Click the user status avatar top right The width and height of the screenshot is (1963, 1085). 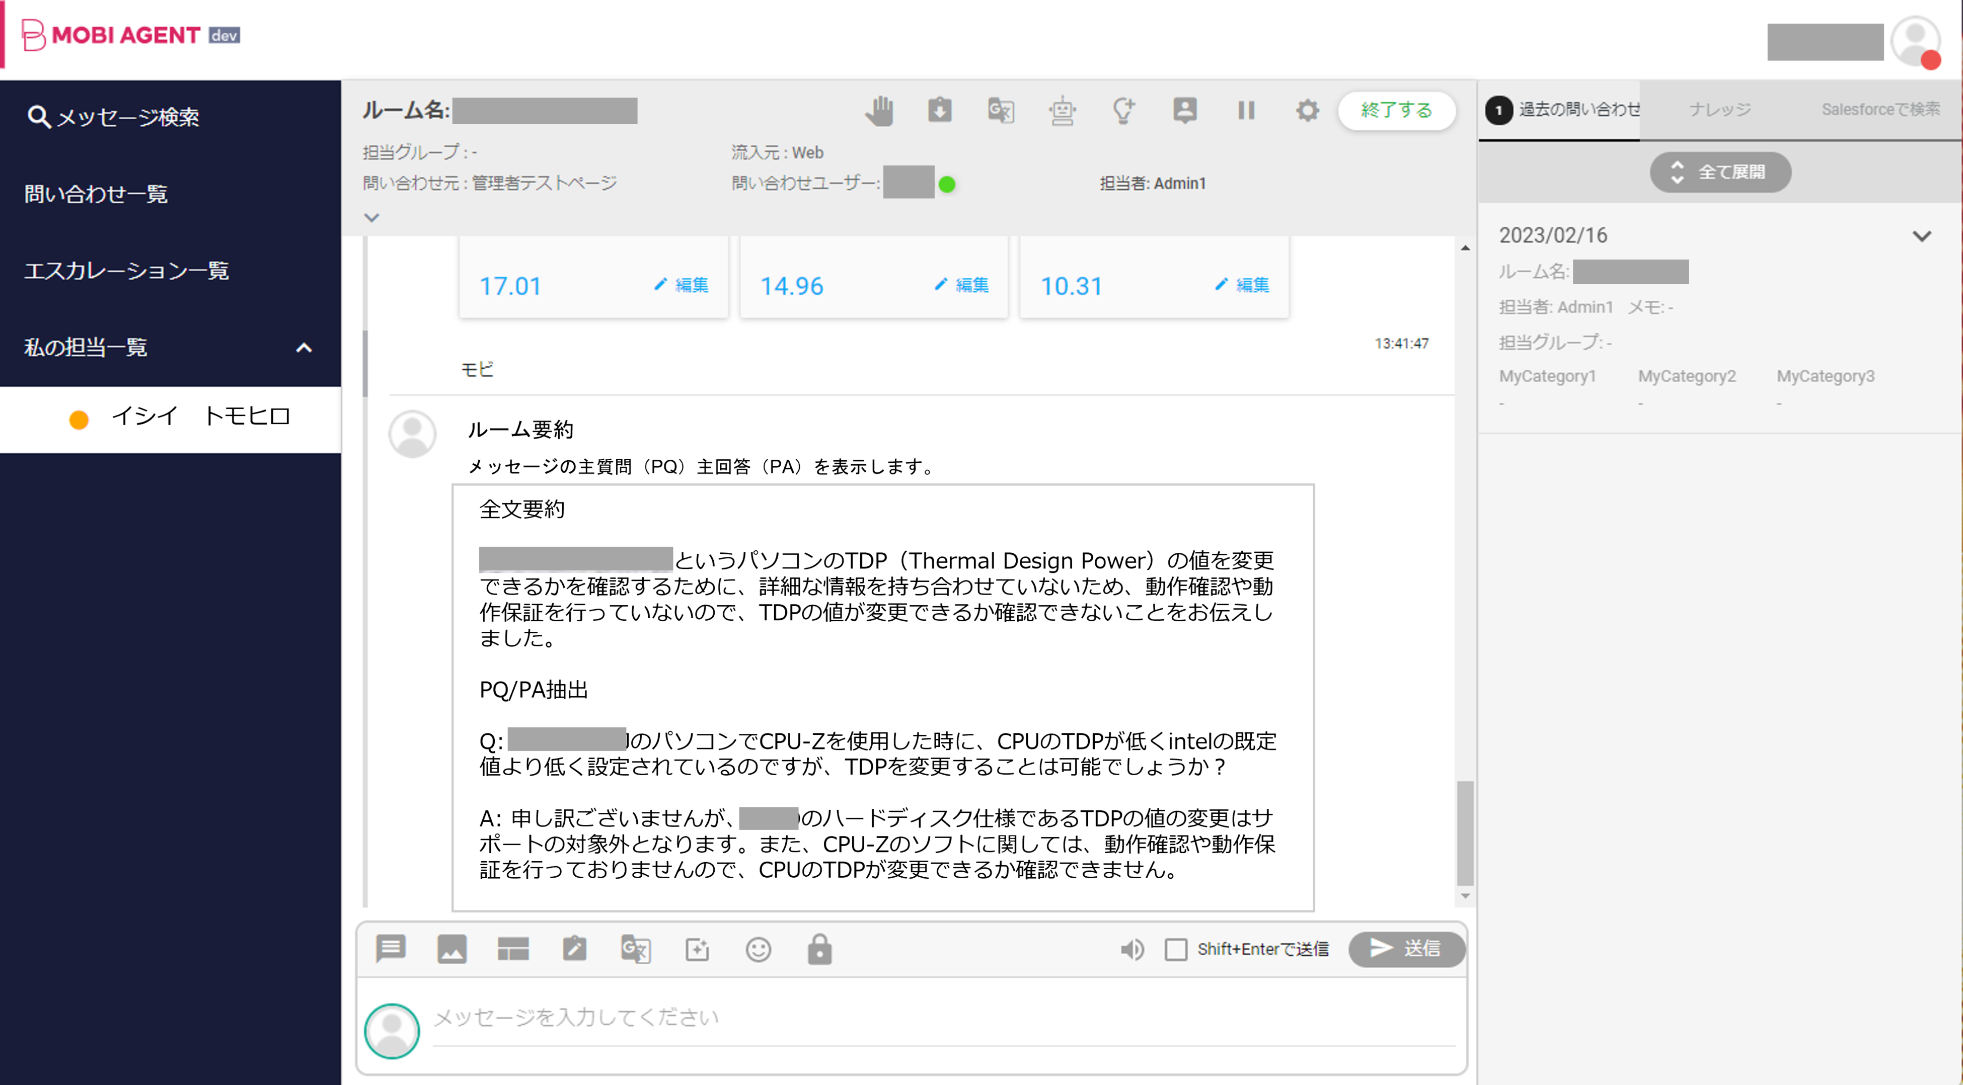pos(1915,41)
